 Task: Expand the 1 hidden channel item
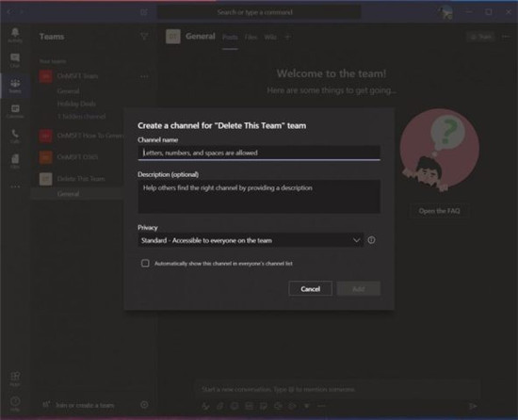(82, 116)
